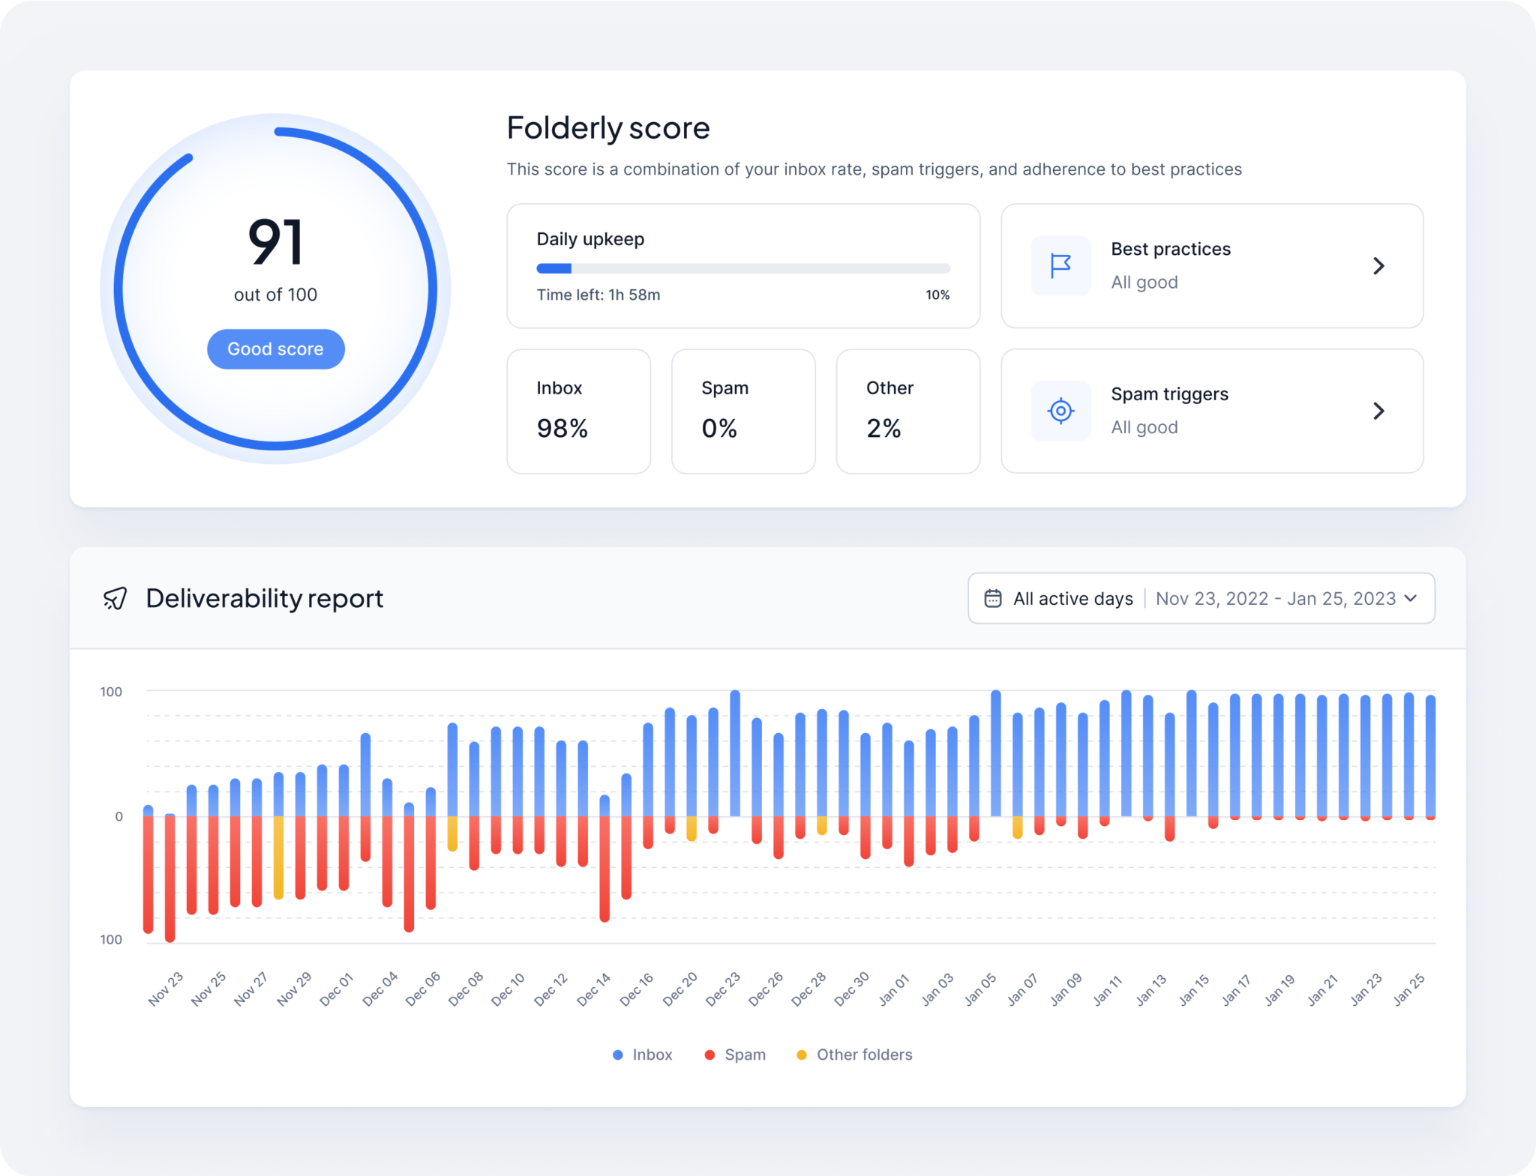Expand the Best practices card with its chevron
The height and width of the screenshot is (1176, 1536).
(x=1378, y=265)
